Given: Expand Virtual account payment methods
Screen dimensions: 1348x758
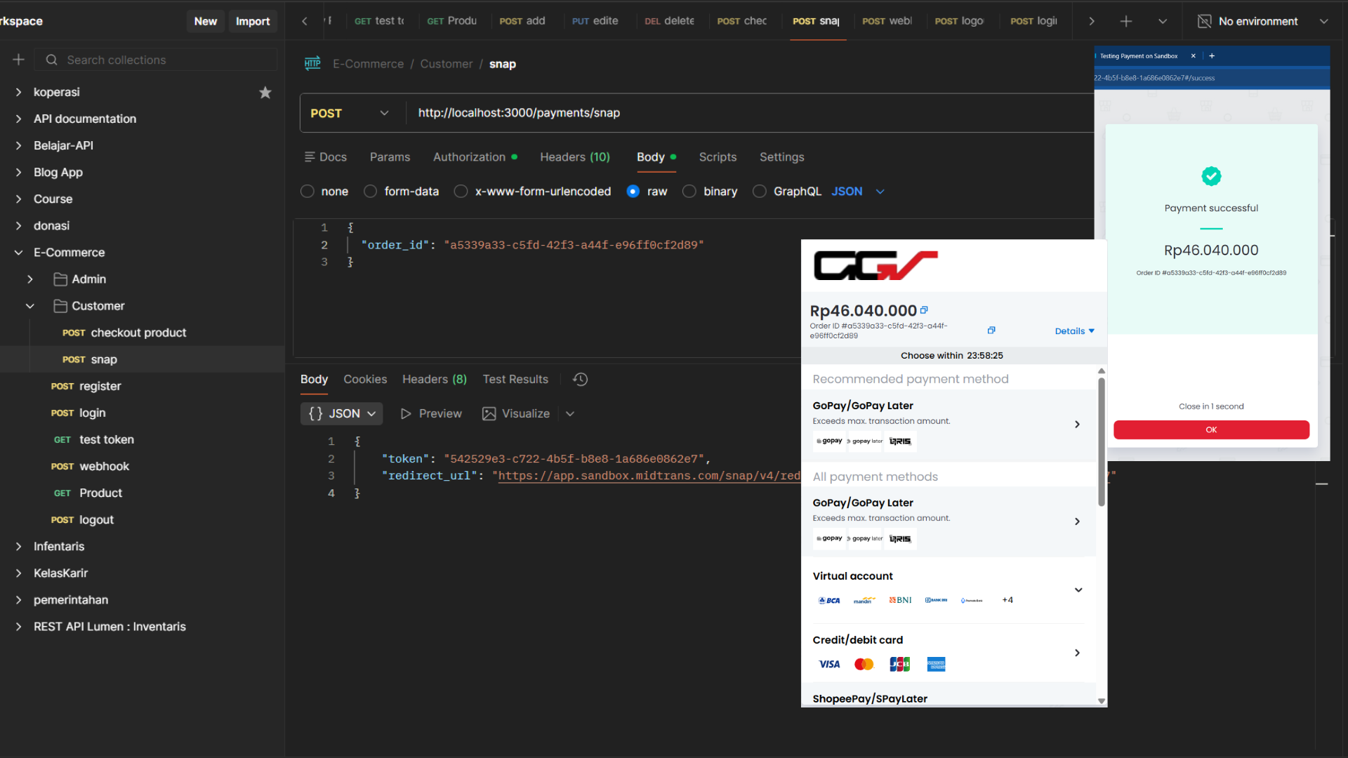Looking at the screenshot, I should 1078,590.
